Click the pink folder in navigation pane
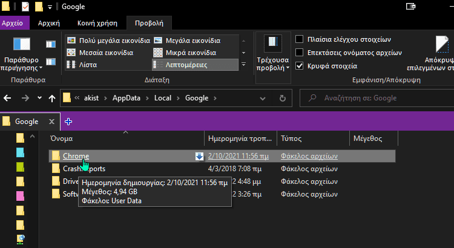This screenshot has height=248, width=454. 20,196
